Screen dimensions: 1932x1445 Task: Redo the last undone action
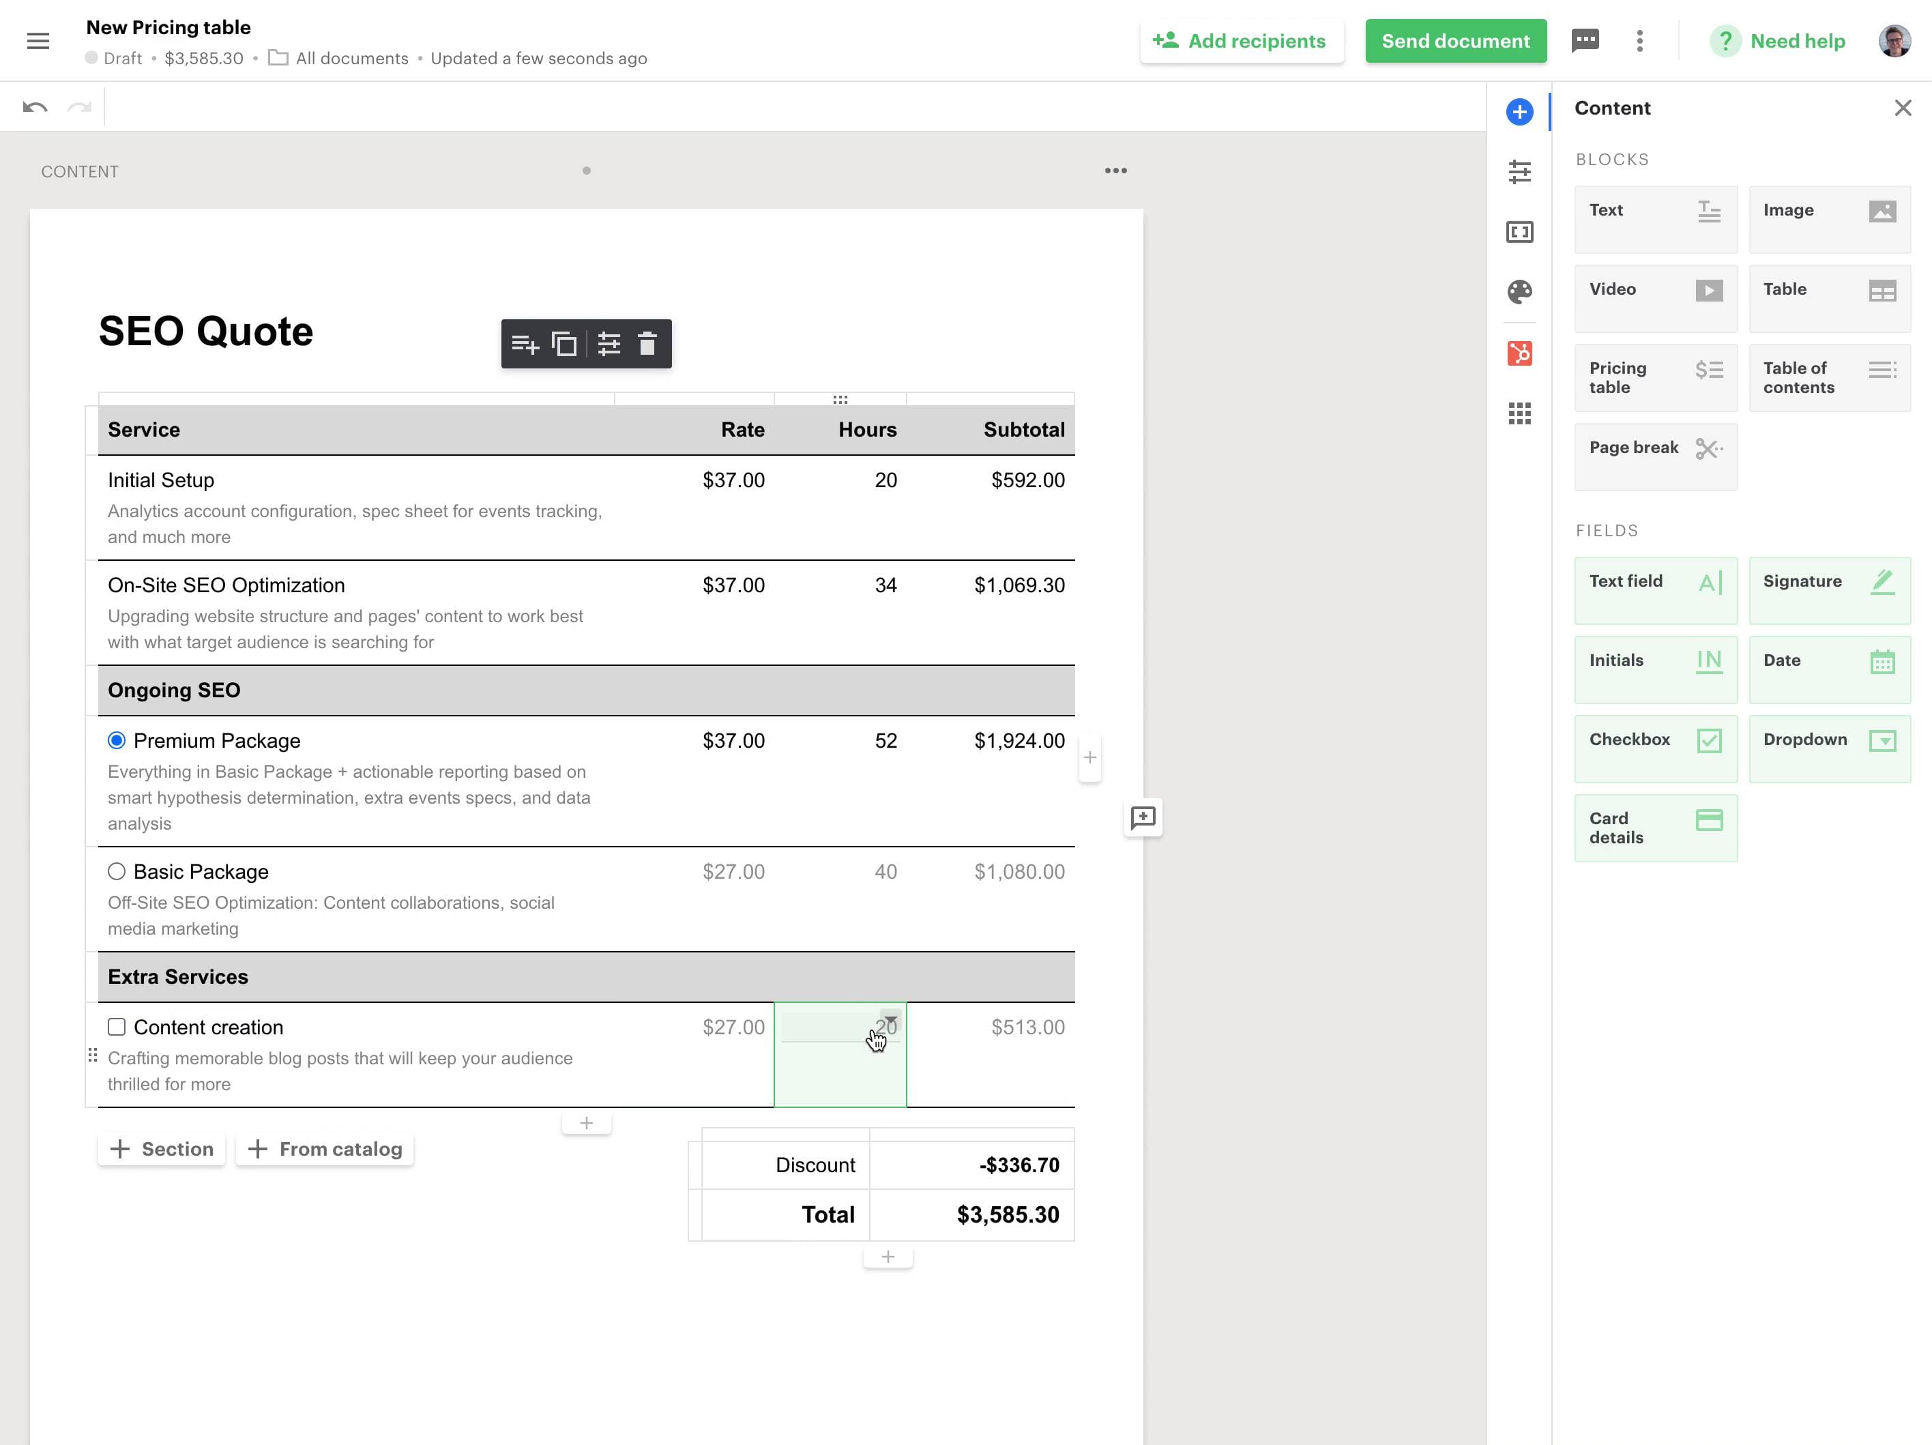tap(80, 106)
